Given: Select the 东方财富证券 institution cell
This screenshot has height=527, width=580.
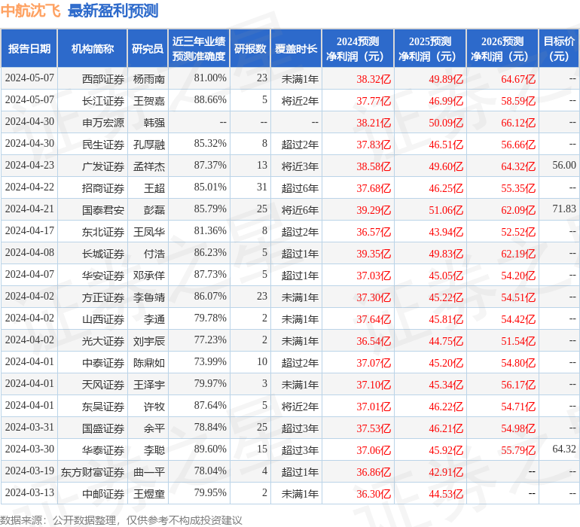Looking at the screenshot, I should [x=93, y=472].
